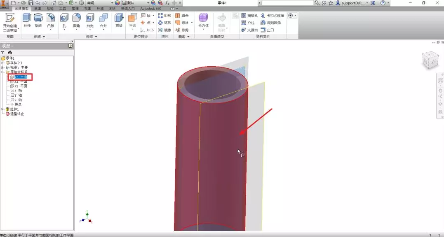Select XY 平面 in browser tree

coord(19,86)
